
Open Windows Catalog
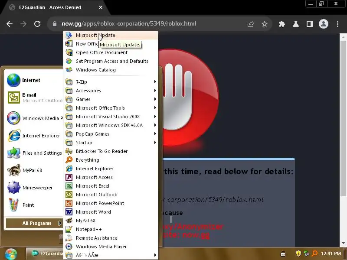tap(111, 70)
